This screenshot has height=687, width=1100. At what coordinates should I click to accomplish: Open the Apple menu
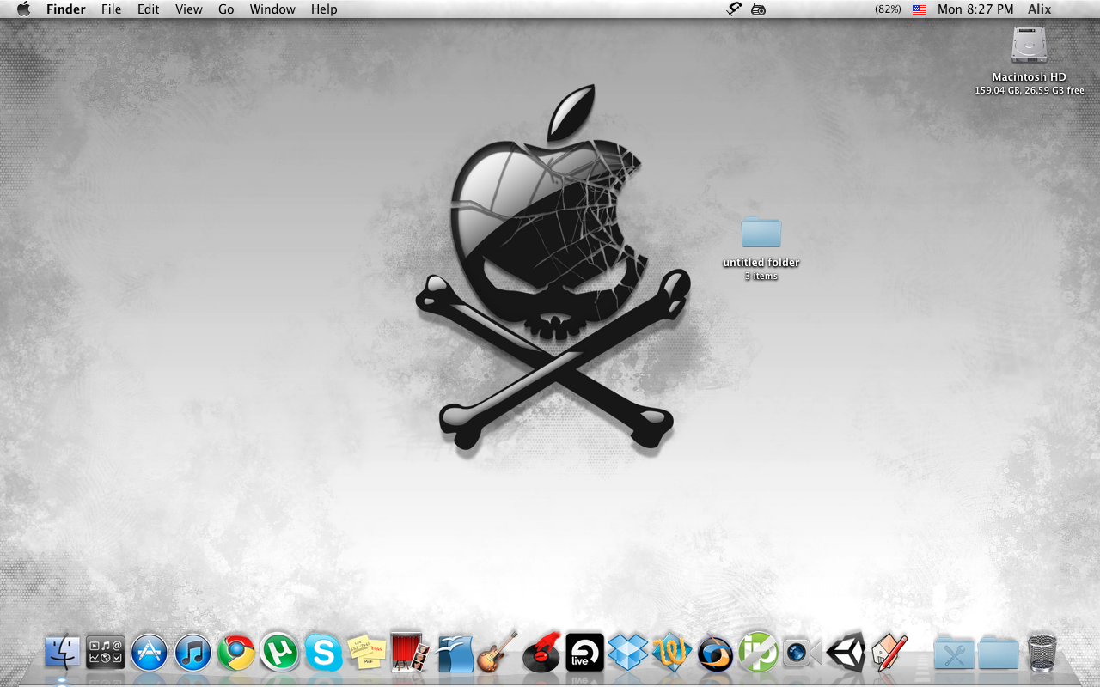[x=23, y=9]
